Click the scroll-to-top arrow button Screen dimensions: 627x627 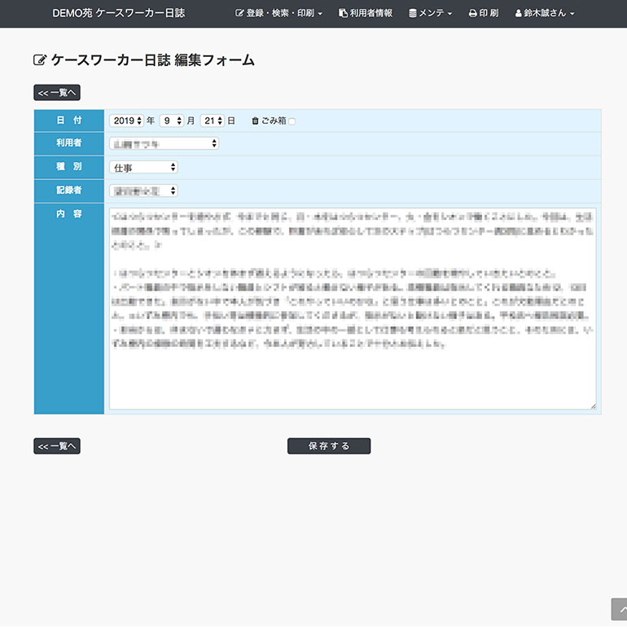coord(620,609)
